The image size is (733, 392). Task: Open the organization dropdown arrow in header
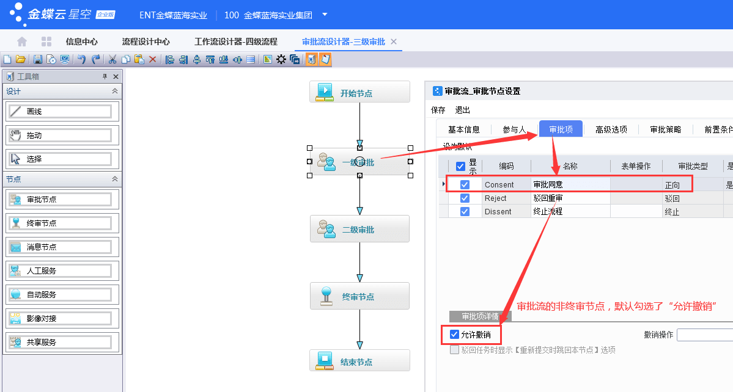point(325,15)
